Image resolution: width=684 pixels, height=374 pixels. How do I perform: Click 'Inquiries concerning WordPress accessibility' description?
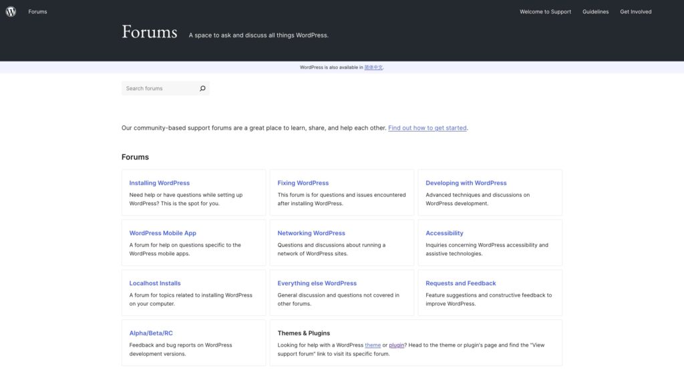tap(487, 249)
